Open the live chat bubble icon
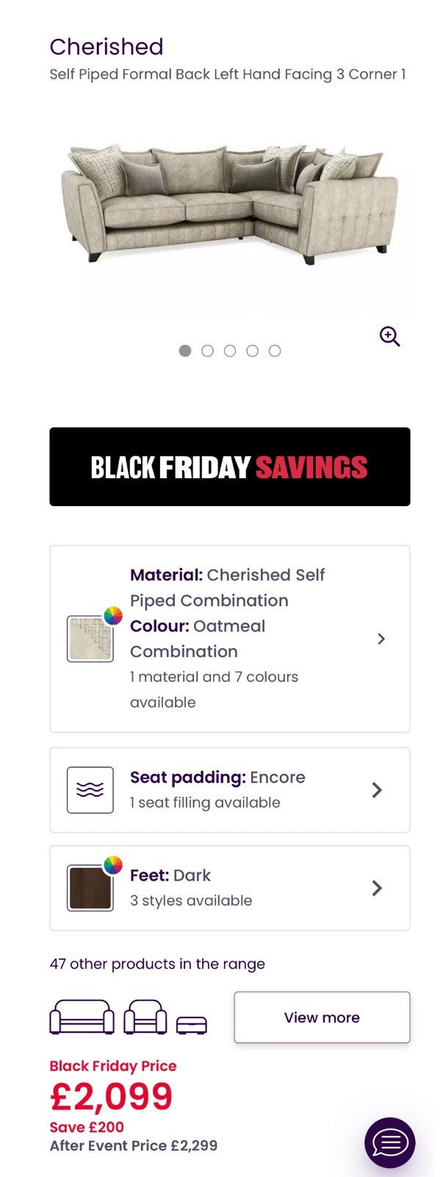 tap(390, 1142)
